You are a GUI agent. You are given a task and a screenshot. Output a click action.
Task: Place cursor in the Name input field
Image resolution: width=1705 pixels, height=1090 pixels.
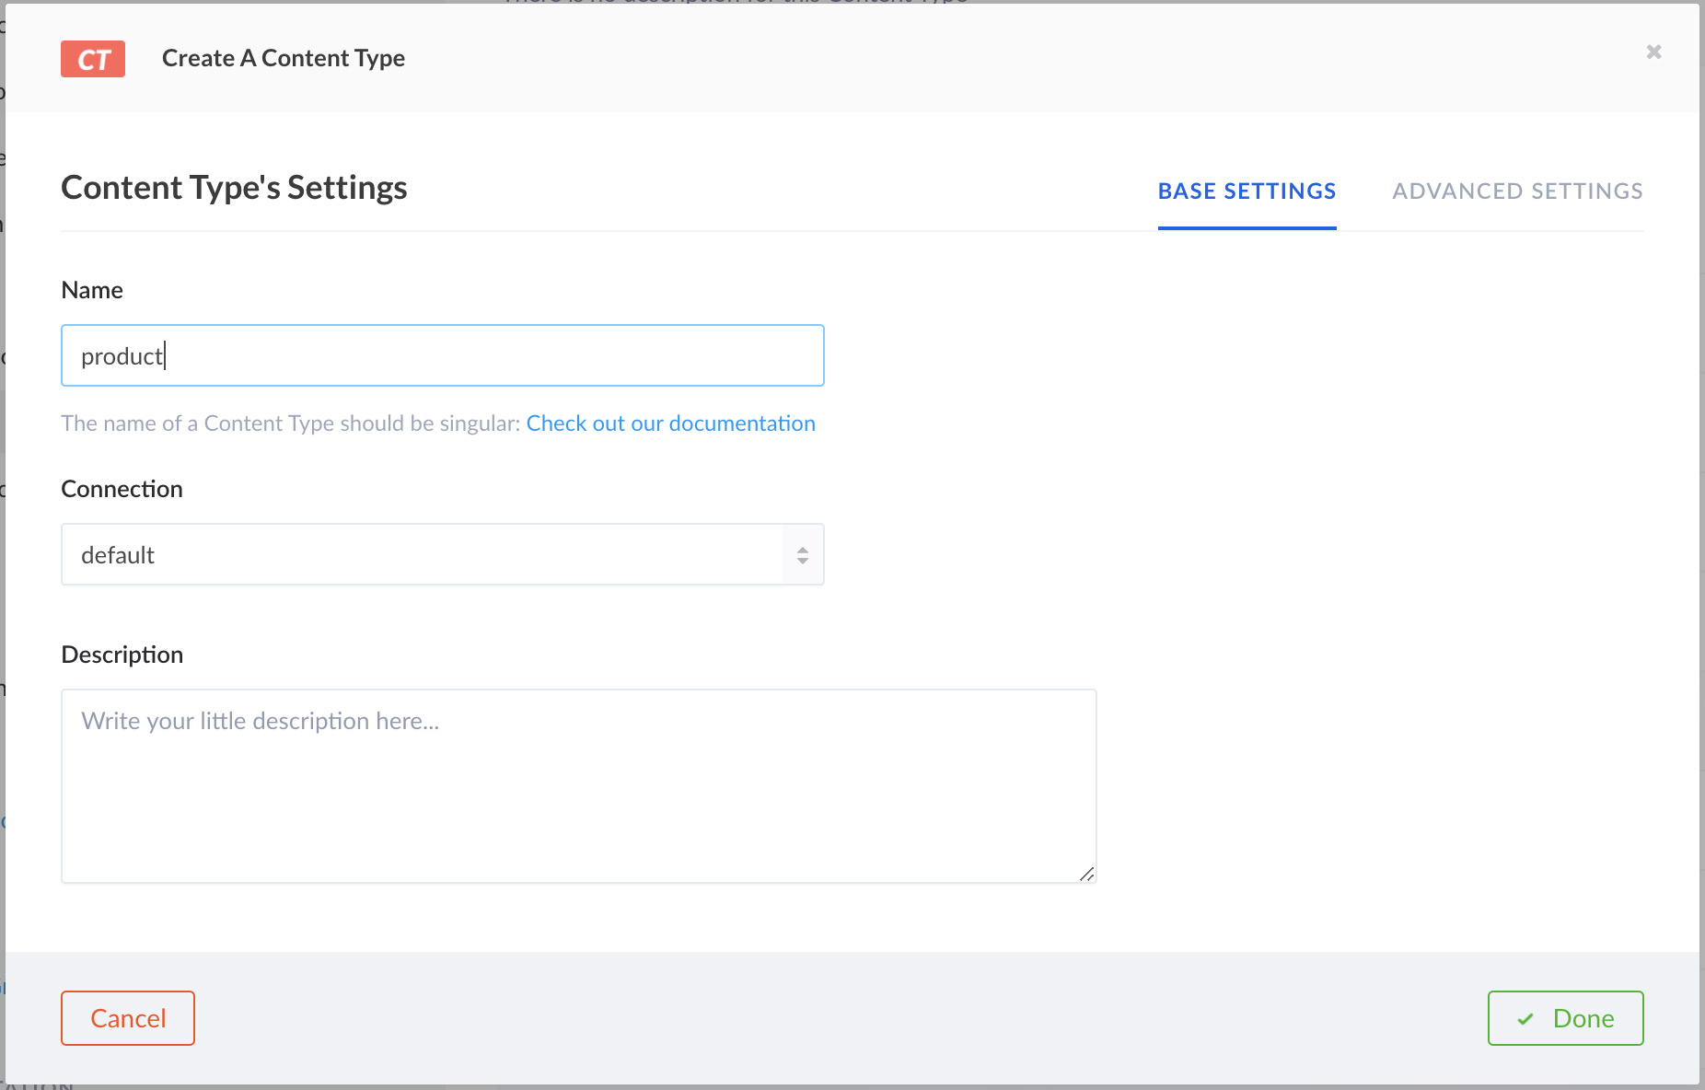442,355
